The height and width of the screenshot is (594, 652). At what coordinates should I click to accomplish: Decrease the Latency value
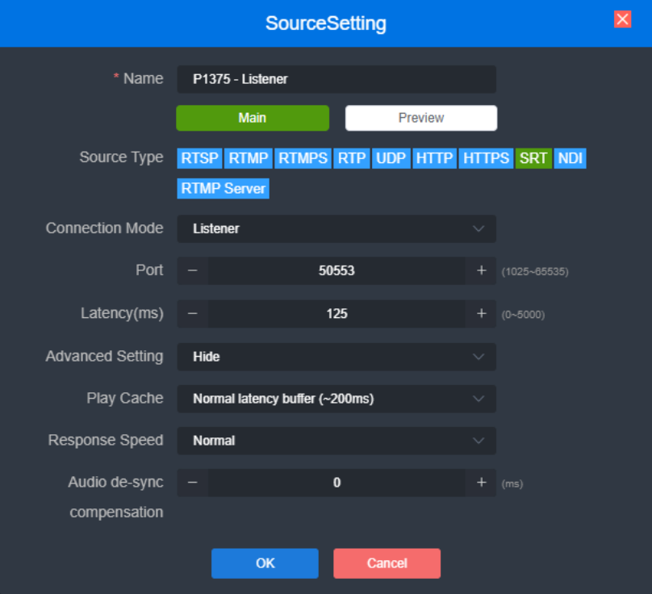coord(194,314)
